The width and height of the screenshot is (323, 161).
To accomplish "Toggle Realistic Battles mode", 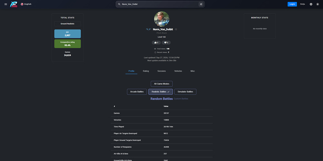I will (x=161, y=92).
